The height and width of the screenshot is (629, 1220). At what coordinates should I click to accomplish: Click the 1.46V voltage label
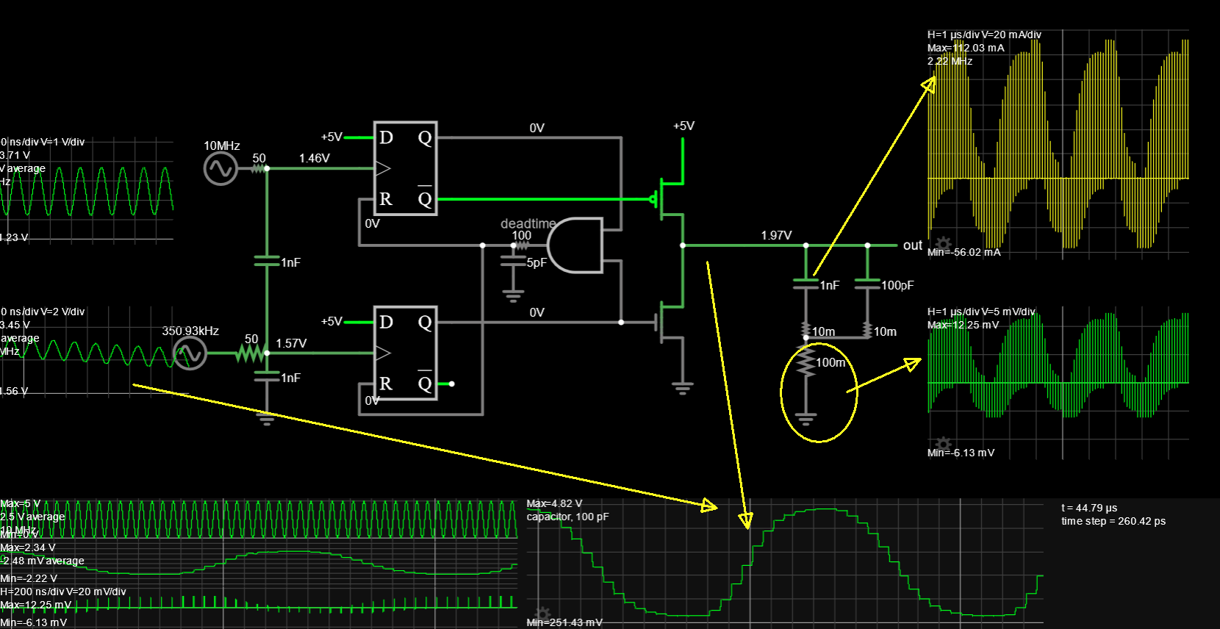pyautogui.click(x=314, y=158)
